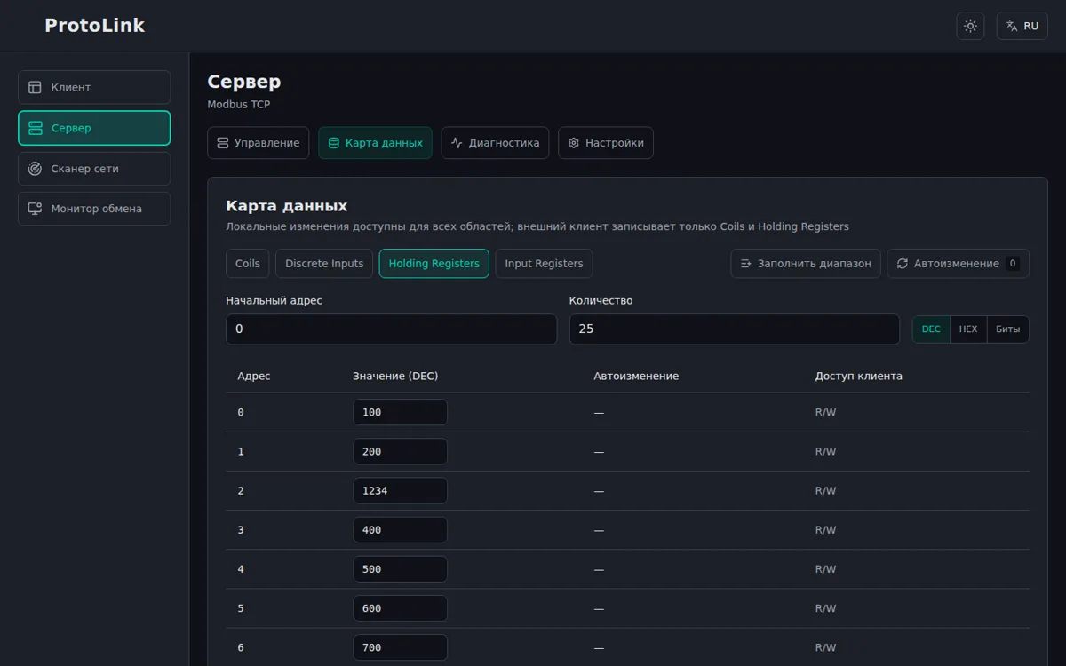Click the ProtoLink logo title

click(94, 26)
